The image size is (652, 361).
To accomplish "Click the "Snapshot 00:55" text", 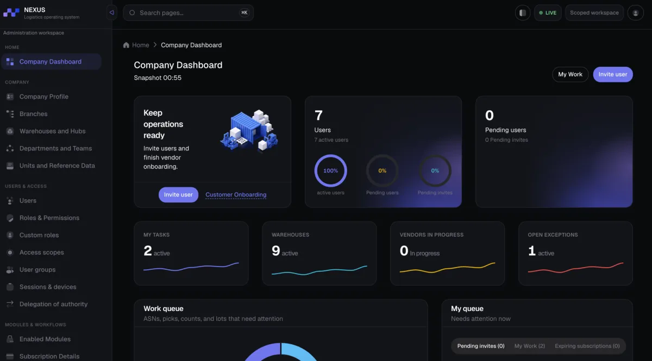I will coord(158,78).
